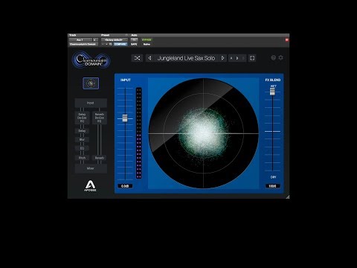The height and width of the screenshot is (268, 357).
Task: Open the Blur block
Action: 82,140
